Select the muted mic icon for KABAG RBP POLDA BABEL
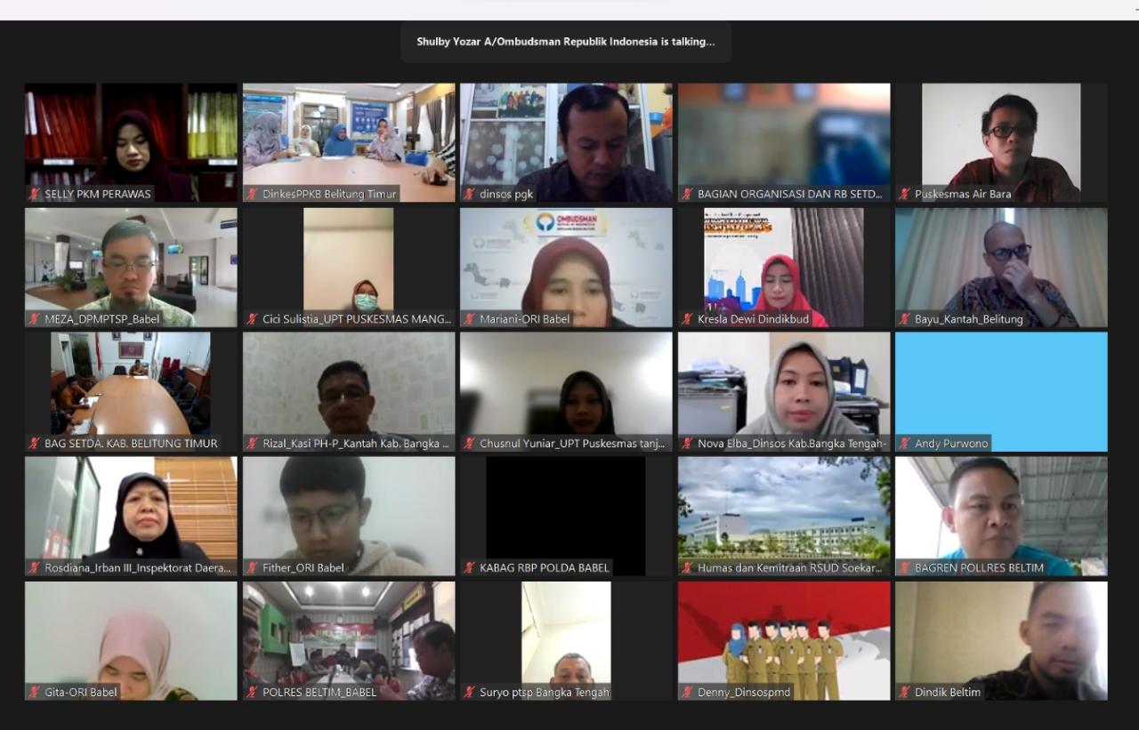The height and width of the screenshot is (730, 1139). (470, 567)
